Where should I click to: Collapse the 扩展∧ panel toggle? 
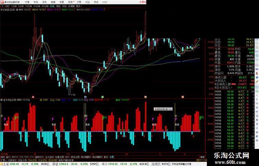pyautogui.click(x=4, y=160)
